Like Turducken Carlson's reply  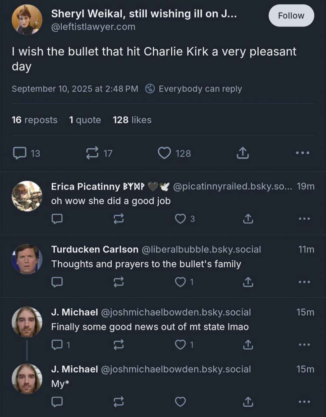[x=180, y=282]
